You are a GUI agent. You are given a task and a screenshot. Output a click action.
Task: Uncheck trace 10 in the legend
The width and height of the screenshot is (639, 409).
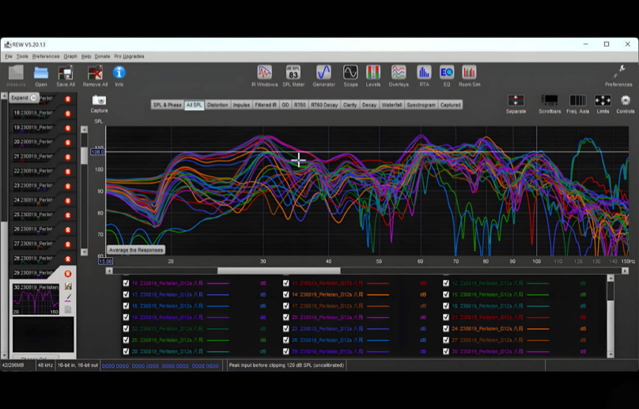(x=126, y=283)
